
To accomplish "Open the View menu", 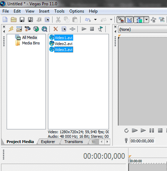I will pos(30,11).
